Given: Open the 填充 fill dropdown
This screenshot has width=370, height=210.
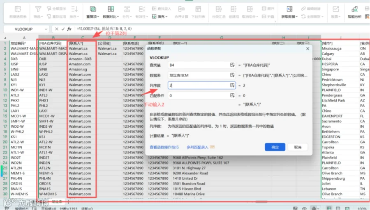Looking at the screenshot, I should tap(160, 16).
